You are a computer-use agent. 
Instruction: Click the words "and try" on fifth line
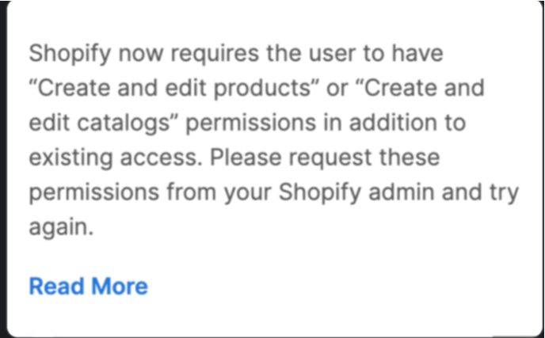point(477,193)
